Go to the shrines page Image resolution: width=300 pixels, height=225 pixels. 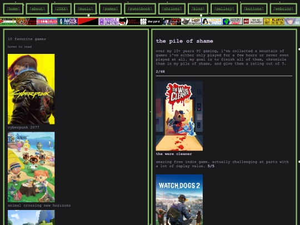[x=172, y=9]
